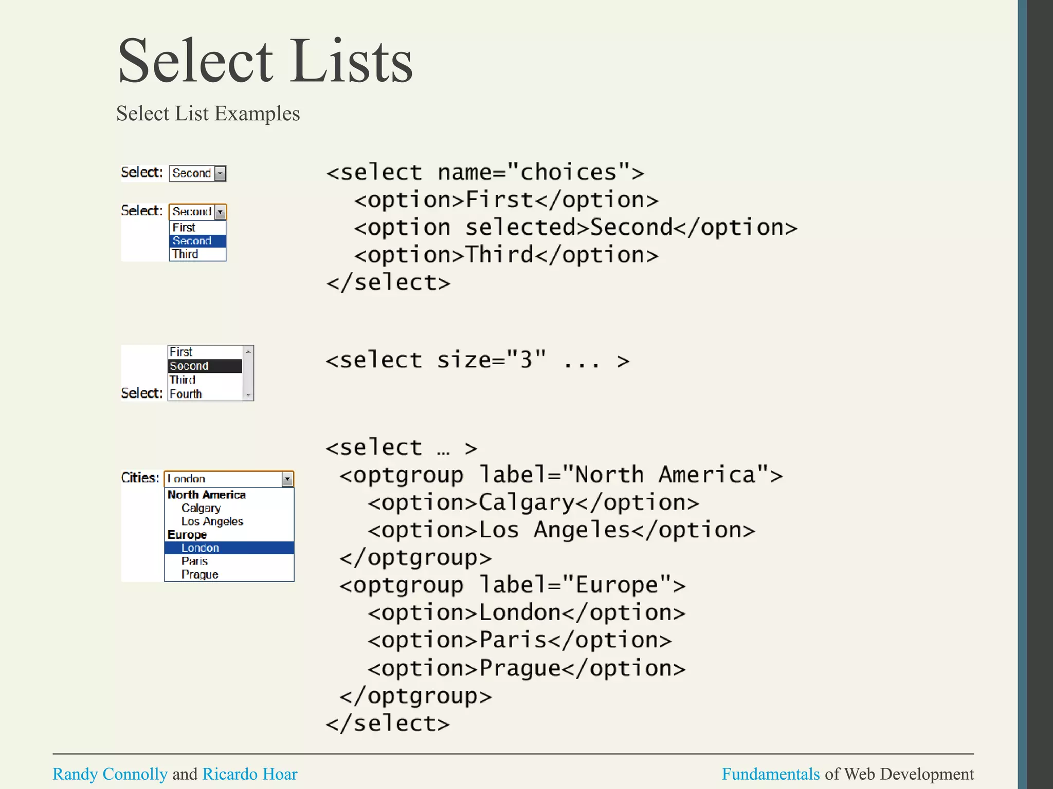Open the Cities dropdown arrow showing London
Image resolution: width=1053 pixels, height=789 pixels.
[287, 479]
